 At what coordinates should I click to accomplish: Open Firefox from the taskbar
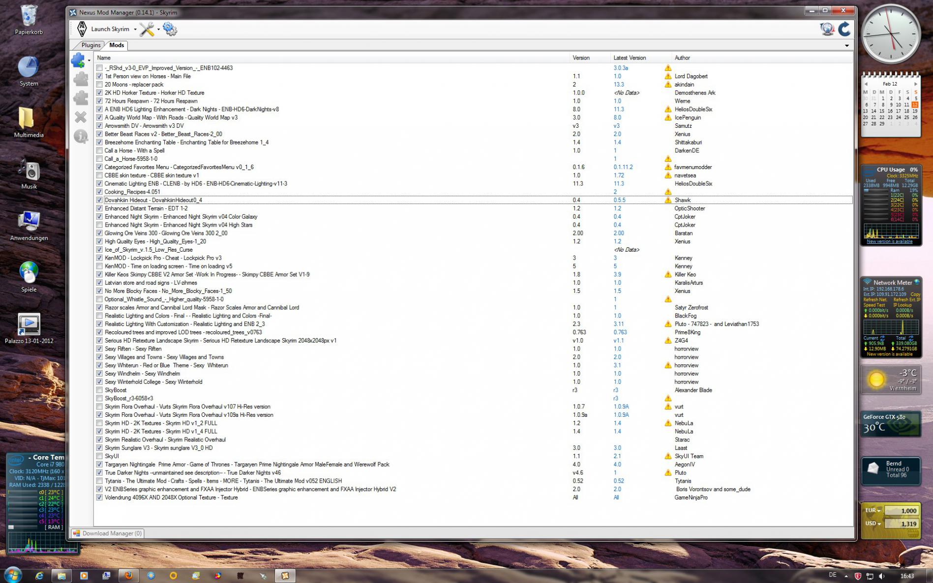pos(129,575)
